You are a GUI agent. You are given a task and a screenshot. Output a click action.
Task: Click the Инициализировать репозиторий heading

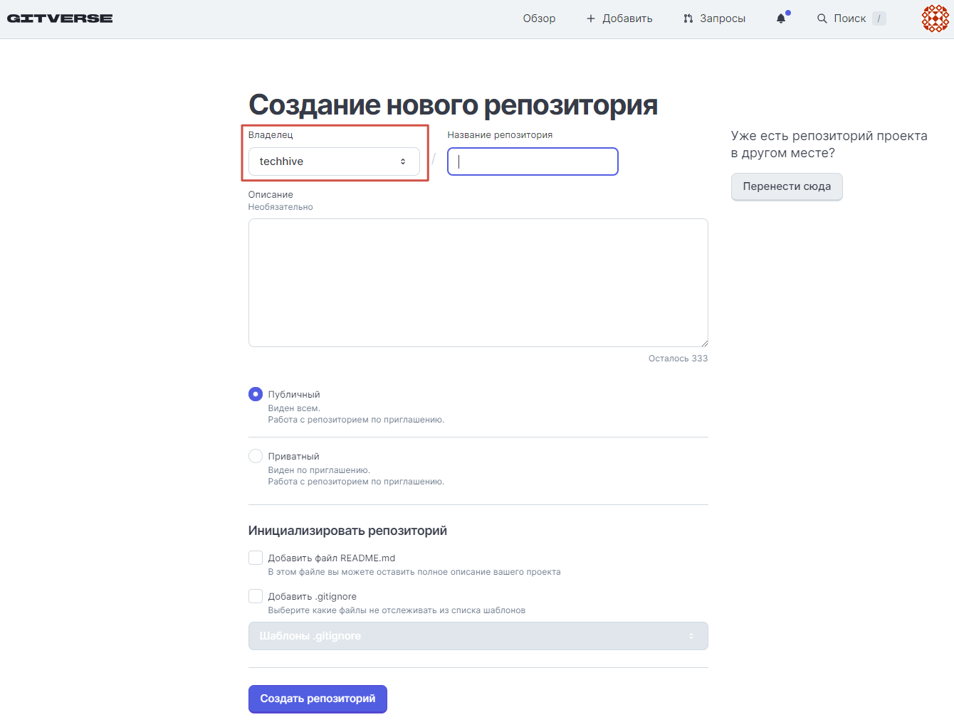[347, 531]
